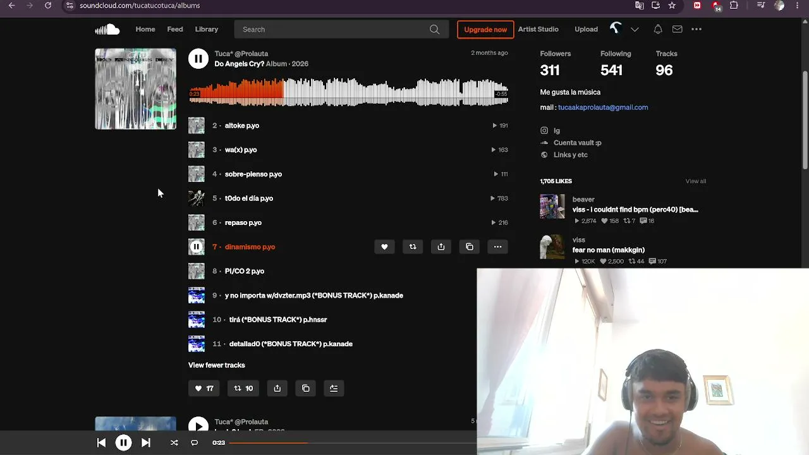Image resolution: width=809 pixels, height=455 pixels.
Task: Click the search magnifier icon
Action: click(434, 29)
